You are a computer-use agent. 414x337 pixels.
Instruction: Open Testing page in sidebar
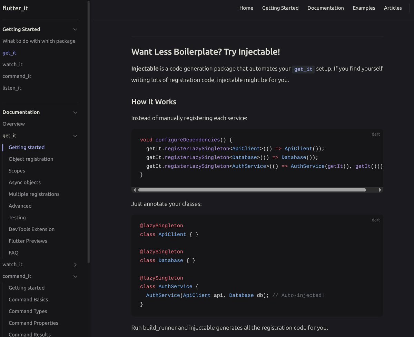[17, 218]
